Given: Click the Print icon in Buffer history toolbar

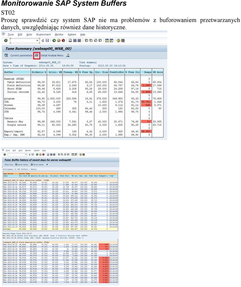Looking at the screenshot, I should click(x=48, y=154).
